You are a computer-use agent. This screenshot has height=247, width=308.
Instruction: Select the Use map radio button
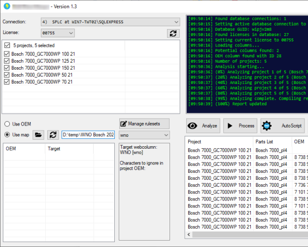pos(8,135)
